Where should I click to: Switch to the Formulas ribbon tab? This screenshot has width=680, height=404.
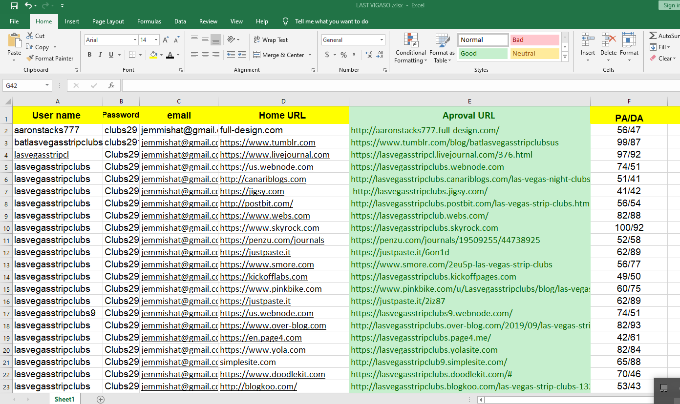[x=149, y=21]
